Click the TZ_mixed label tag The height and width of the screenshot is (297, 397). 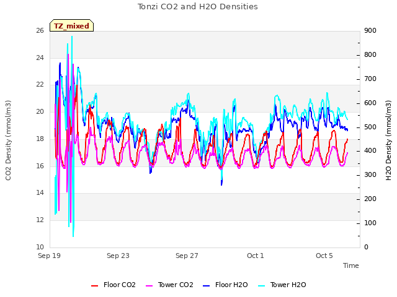72,25
